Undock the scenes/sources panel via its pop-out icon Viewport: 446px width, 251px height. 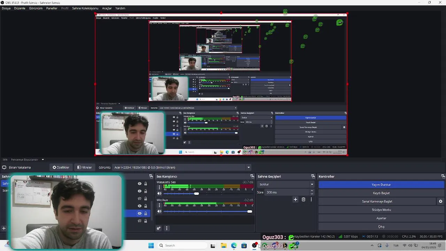[x=151, y=176]
